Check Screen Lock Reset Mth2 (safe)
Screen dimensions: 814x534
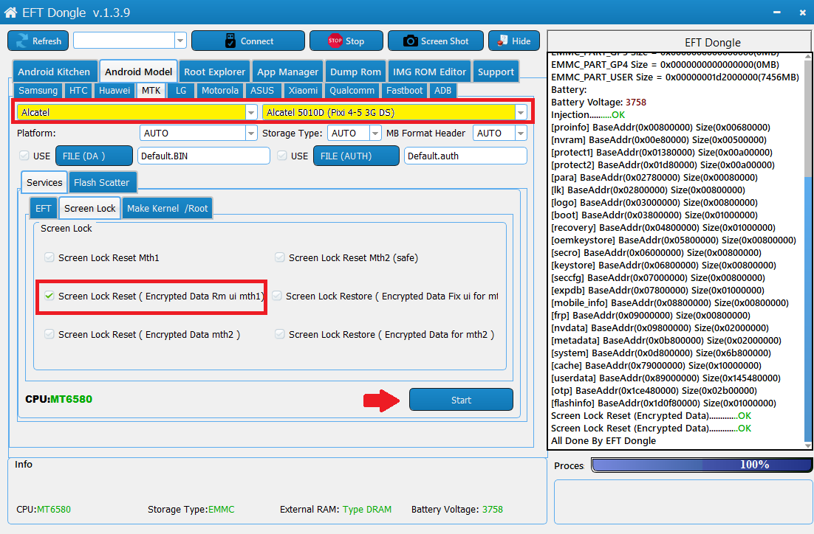pyautogui.click(x=280, y=257)
